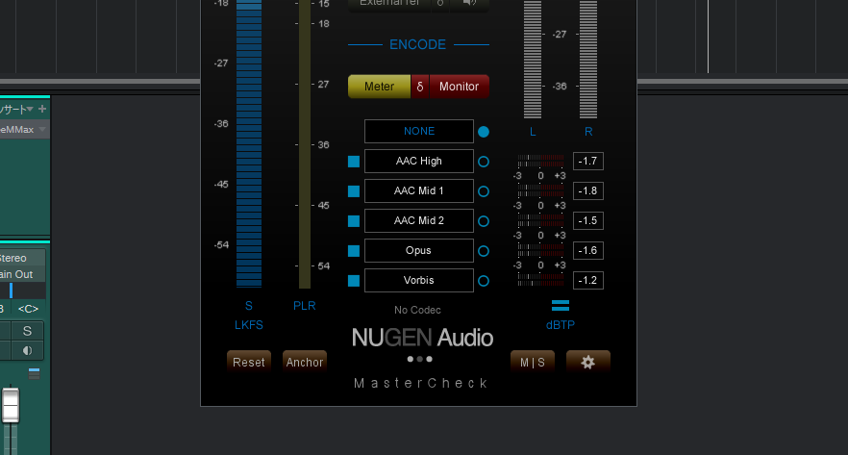Click the small striped icon above the fader
The width and height of the screenshot is (848, 455).
[x=34, y=374]
